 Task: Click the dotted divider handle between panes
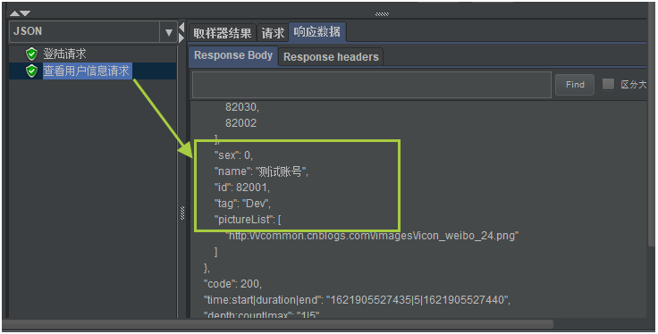coord(182,213)
